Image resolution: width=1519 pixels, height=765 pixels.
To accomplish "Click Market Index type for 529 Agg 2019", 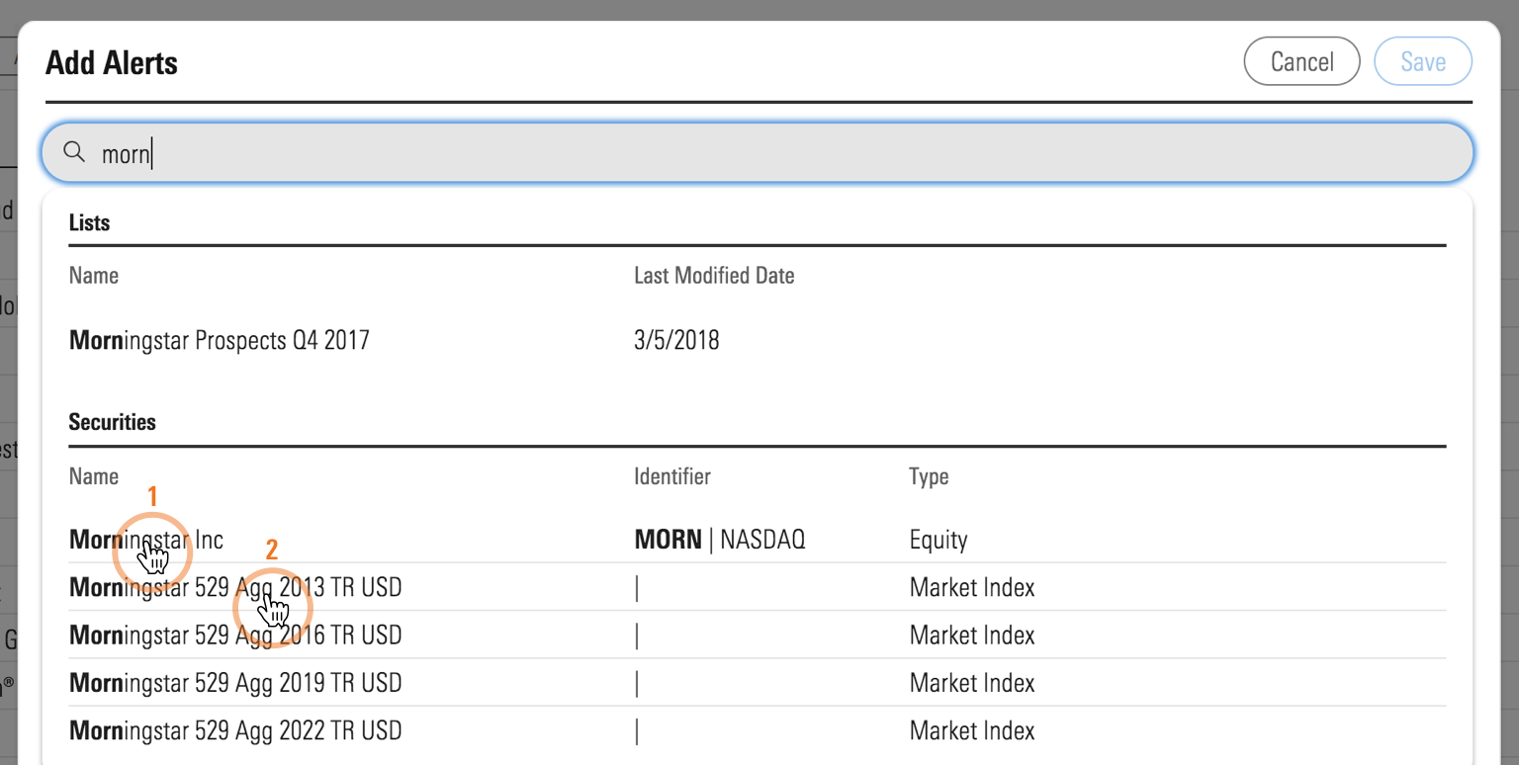I will pos(972,683).
